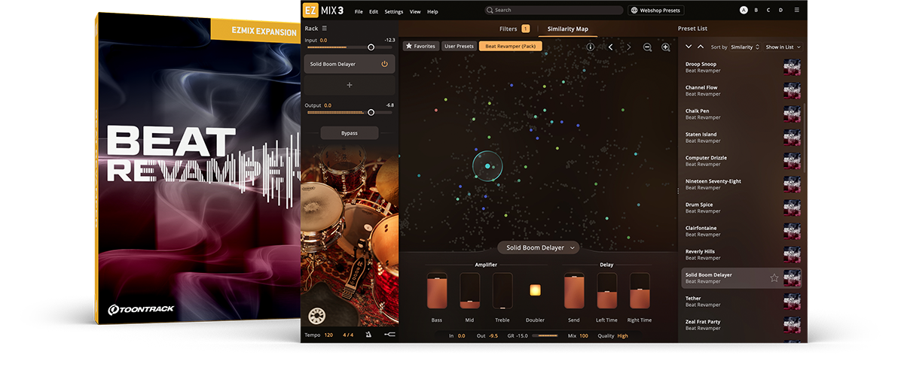The width and height of the screenshot is (904, 367).
Task: Open the Sort by Similarity dropdown
Action: click(745, 47)
